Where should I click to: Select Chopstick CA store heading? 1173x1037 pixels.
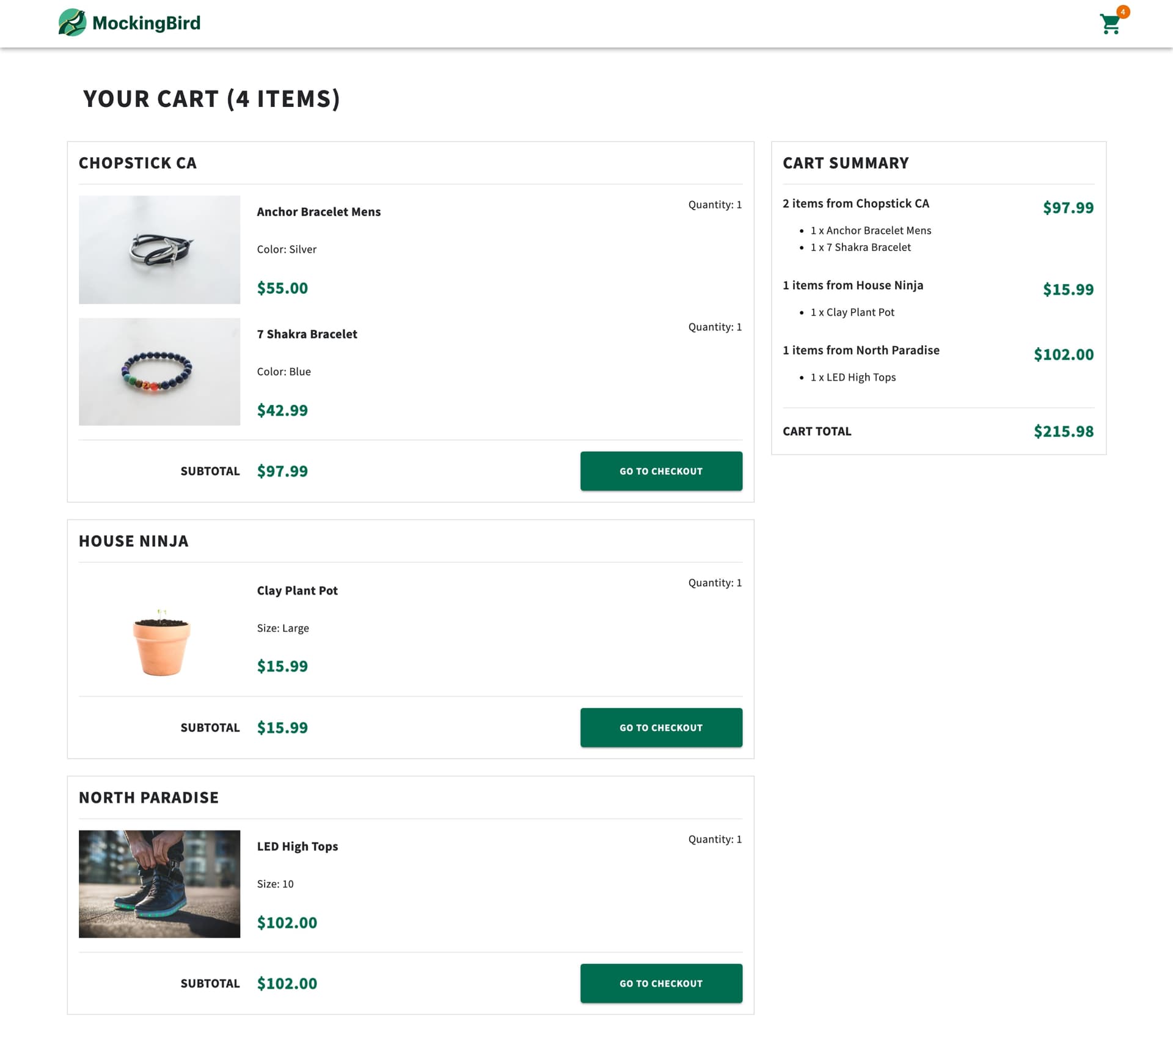click(x=137, y=163)
